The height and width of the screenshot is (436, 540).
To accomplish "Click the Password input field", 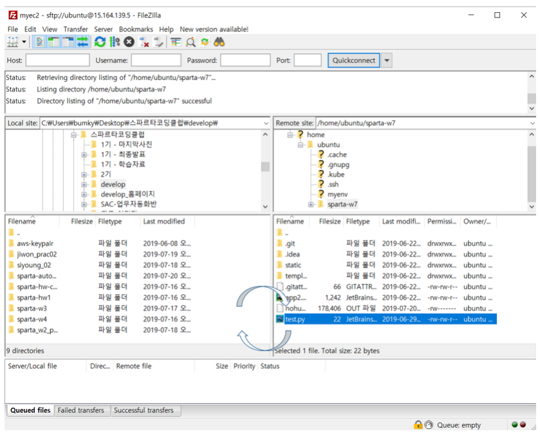I will 245,60.
